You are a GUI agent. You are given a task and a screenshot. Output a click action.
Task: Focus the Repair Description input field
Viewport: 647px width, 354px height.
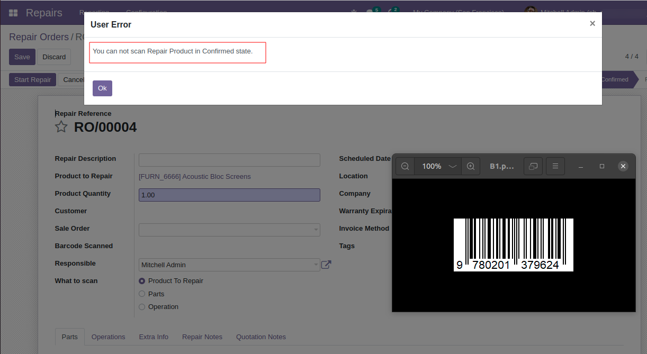(229, 160)
